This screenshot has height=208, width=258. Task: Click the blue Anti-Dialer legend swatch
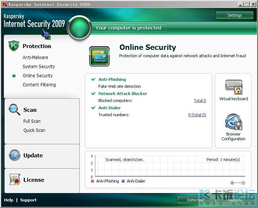123,181
